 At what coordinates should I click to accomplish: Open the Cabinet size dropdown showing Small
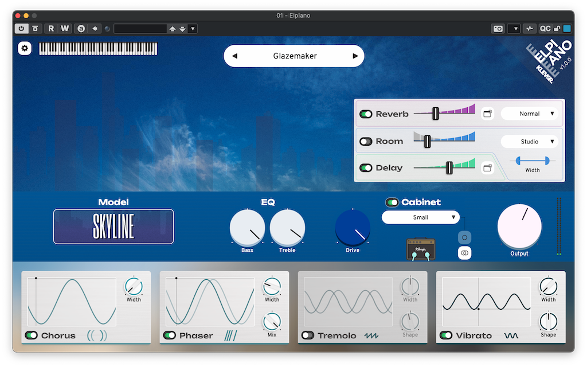coord(420,217)
